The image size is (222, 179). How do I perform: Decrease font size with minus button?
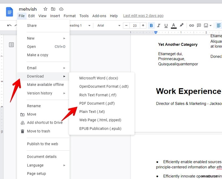pyautogui.click(x=127, y=25)
